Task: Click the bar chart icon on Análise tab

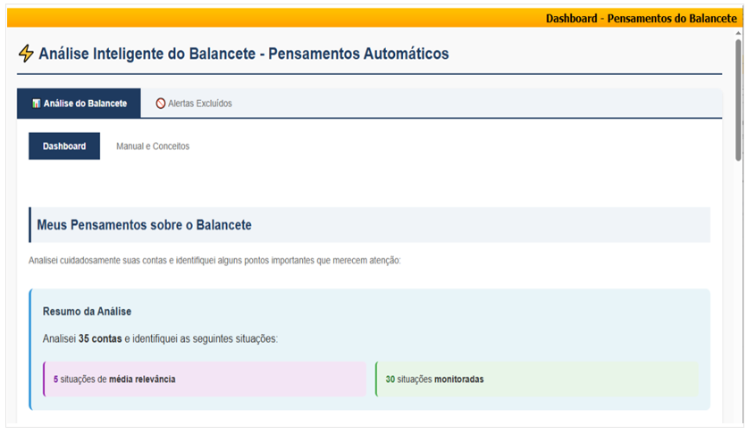Action: [x=36, y=104]
